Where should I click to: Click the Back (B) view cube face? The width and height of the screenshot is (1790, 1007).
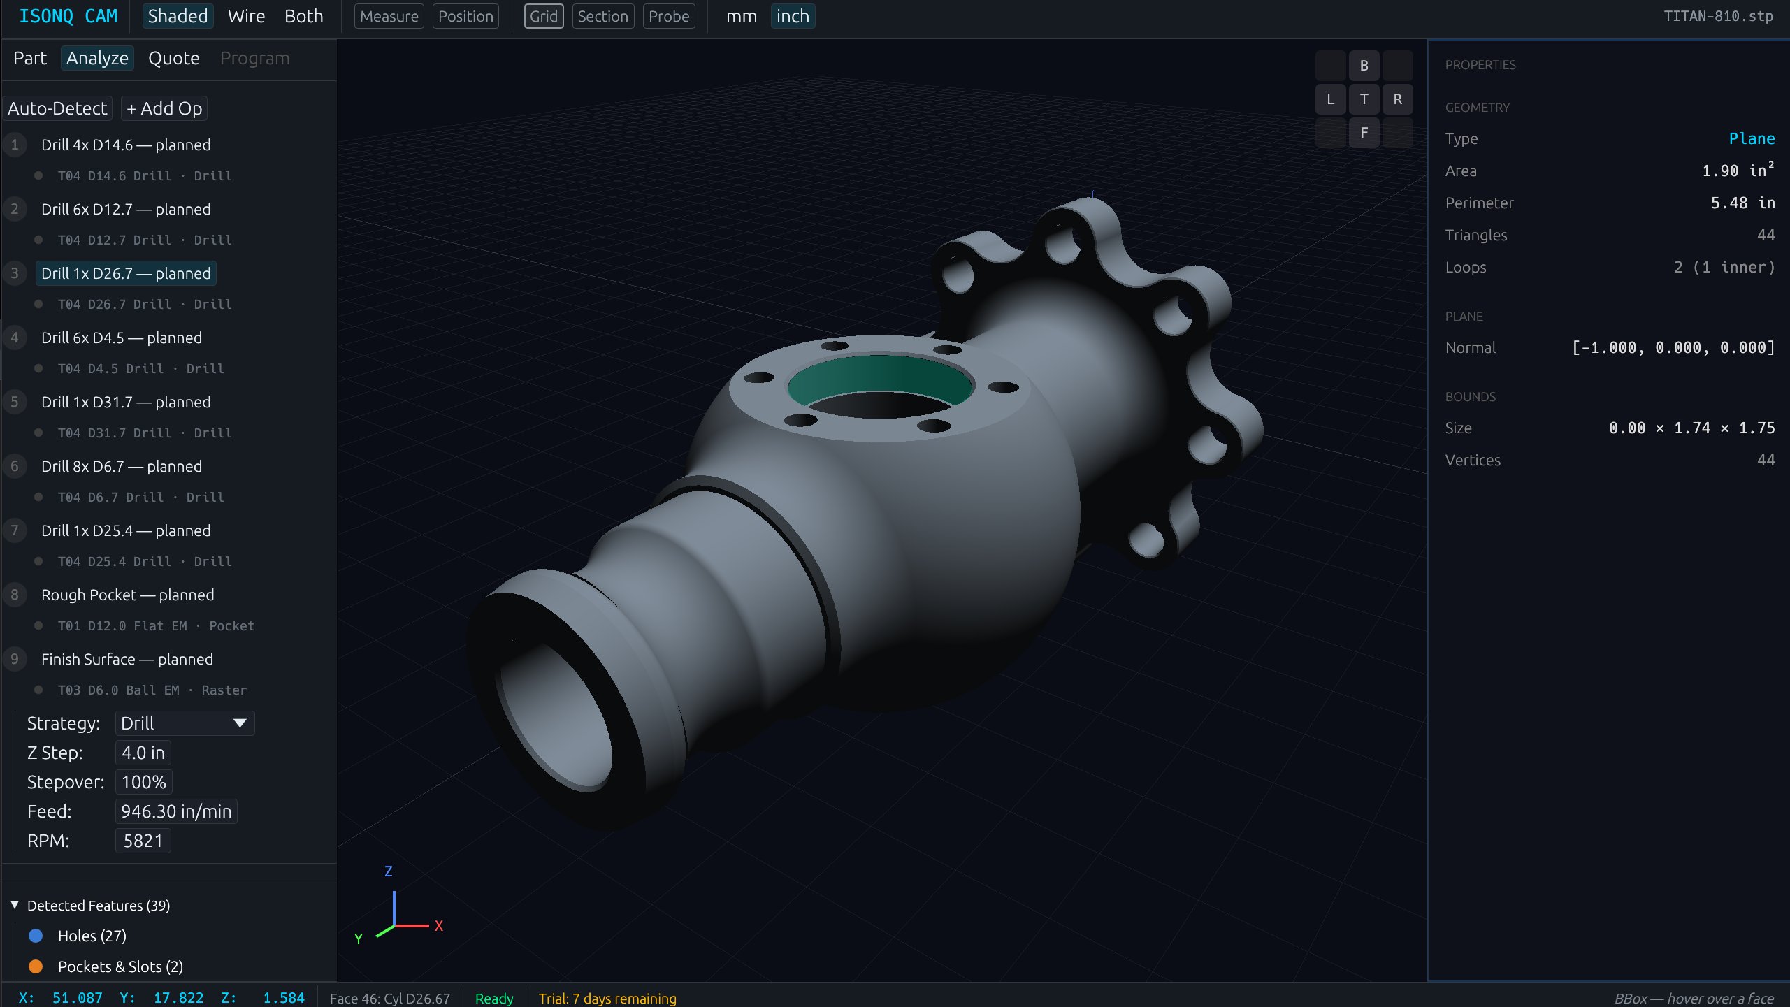(1364, 66)
